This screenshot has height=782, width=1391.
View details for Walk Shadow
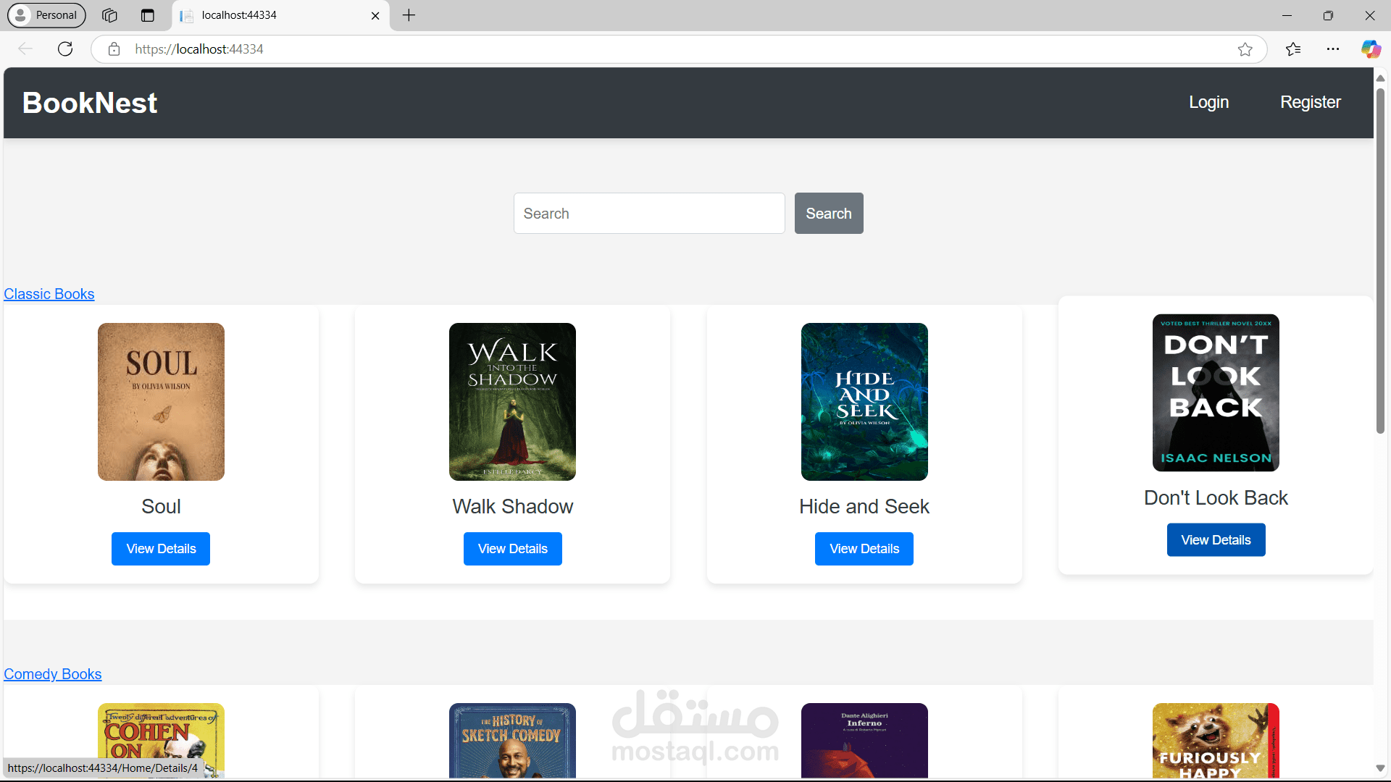[513, 549]
